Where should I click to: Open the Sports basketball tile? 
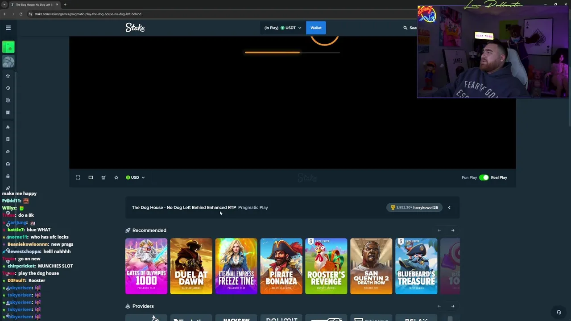click(x=8, y=62)
